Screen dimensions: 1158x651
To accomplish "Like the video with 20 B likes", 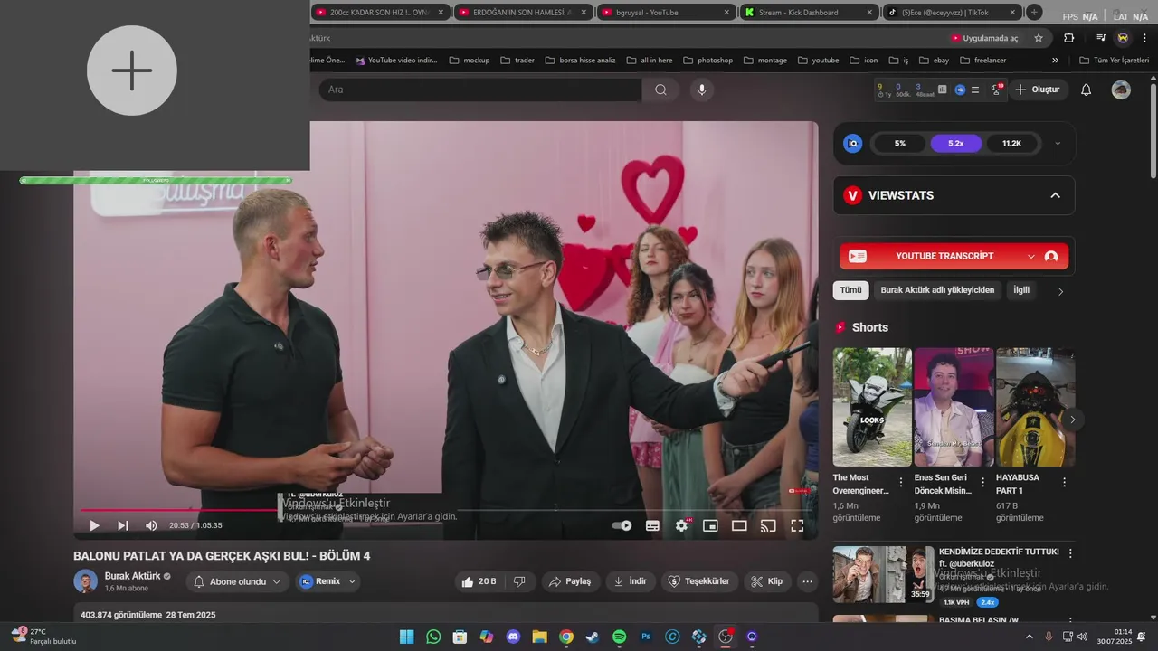I will (479, 581).
